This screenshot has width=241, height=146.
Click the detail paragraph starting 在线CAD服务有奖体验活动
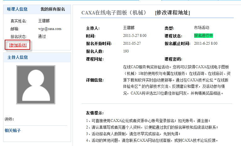(x=177, y=80)
